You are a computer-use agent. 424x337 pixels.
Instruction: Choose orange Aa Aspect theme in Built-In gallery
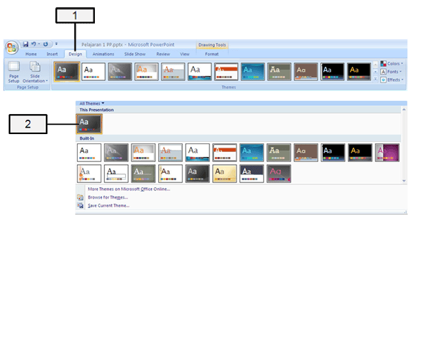pyautogui.click(x=143, y=153)
